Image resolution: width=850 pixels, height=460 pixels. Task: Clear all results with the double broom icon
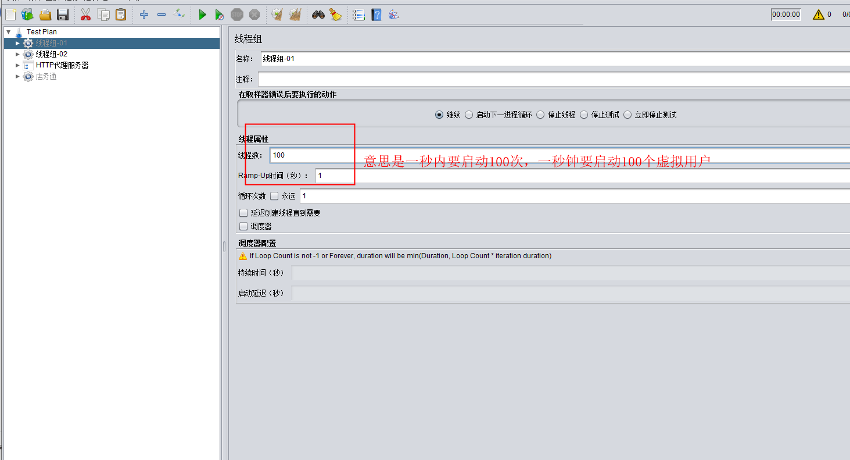coord(295,15)
